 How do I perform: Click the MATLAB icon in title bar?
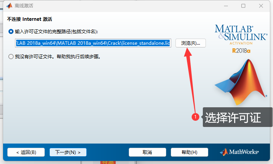[9, 6]
